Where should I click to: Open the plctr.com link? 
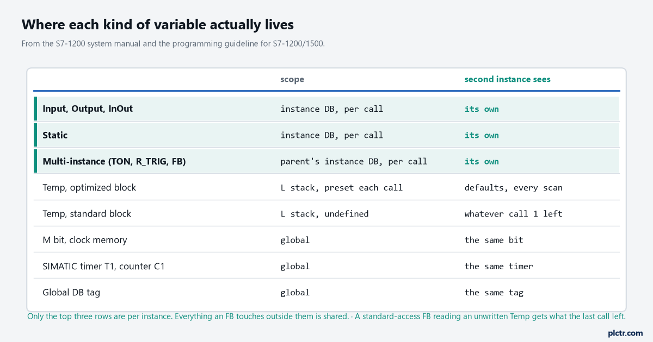625,333
